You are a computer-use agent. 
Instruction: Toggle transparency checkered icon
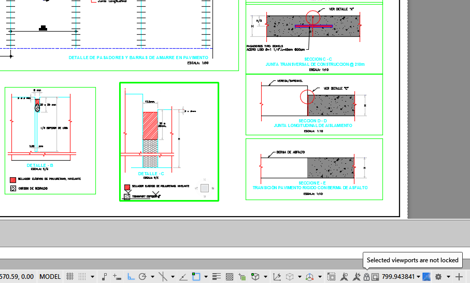(x=230, y=277)
